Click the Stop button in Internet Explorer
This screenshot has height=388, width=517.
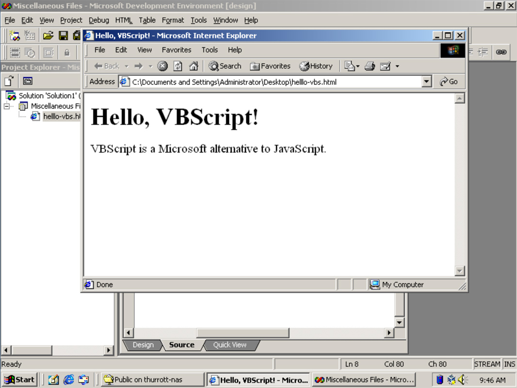coord(162,66)
